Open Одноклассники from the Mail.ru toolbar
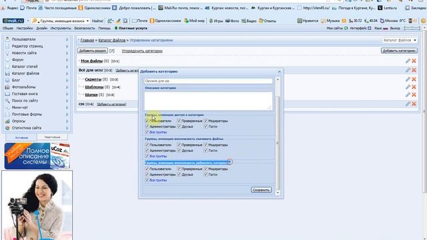This screenshot has width=427, height=240. click(165, 21)
